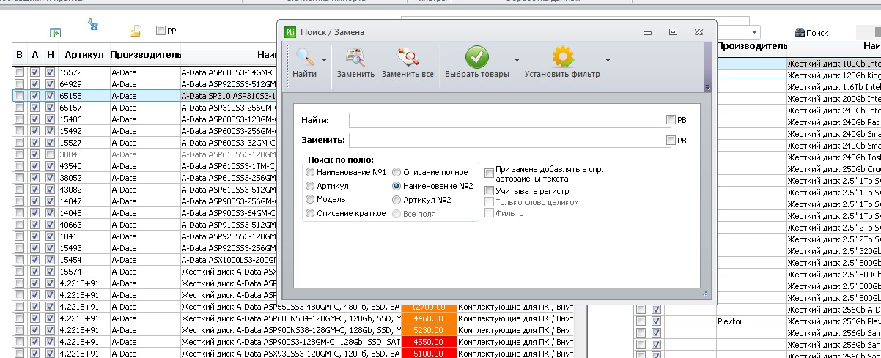The image size is (881, 358).
Task: Click the orange 12700.00 price cell
Action: click(429, 307)
